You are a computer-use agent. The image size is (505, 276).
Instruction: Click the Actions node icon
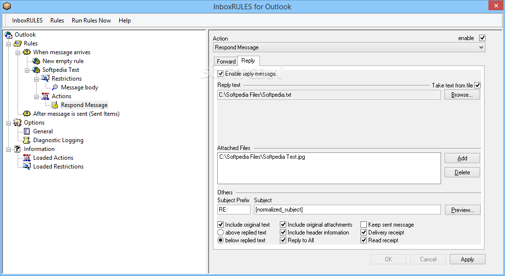tap(45, 96)
